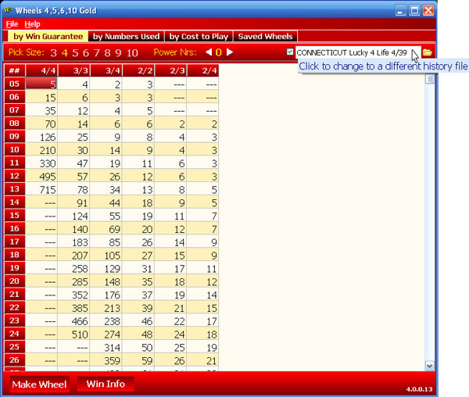469x397 pixels.
Task: Switch to by Numbers Used tab
Action: click(126, 36)
